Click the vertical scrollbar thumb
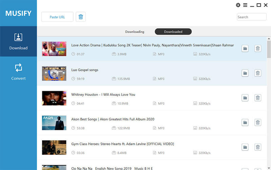 coord(269,49)
